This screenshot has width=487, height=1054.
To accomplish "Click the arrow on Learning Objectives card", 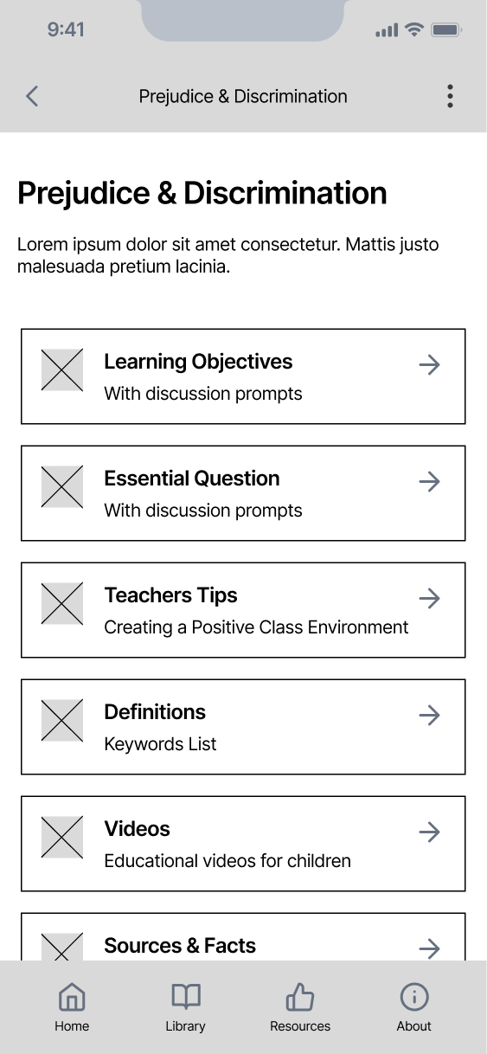I will pos(429,365).
